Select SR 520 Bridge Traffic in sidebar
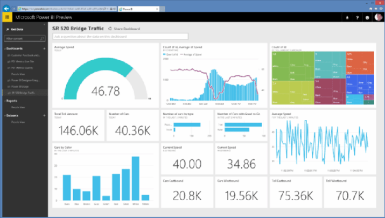This screenshot has height=218, width=385. click(23, 93)
